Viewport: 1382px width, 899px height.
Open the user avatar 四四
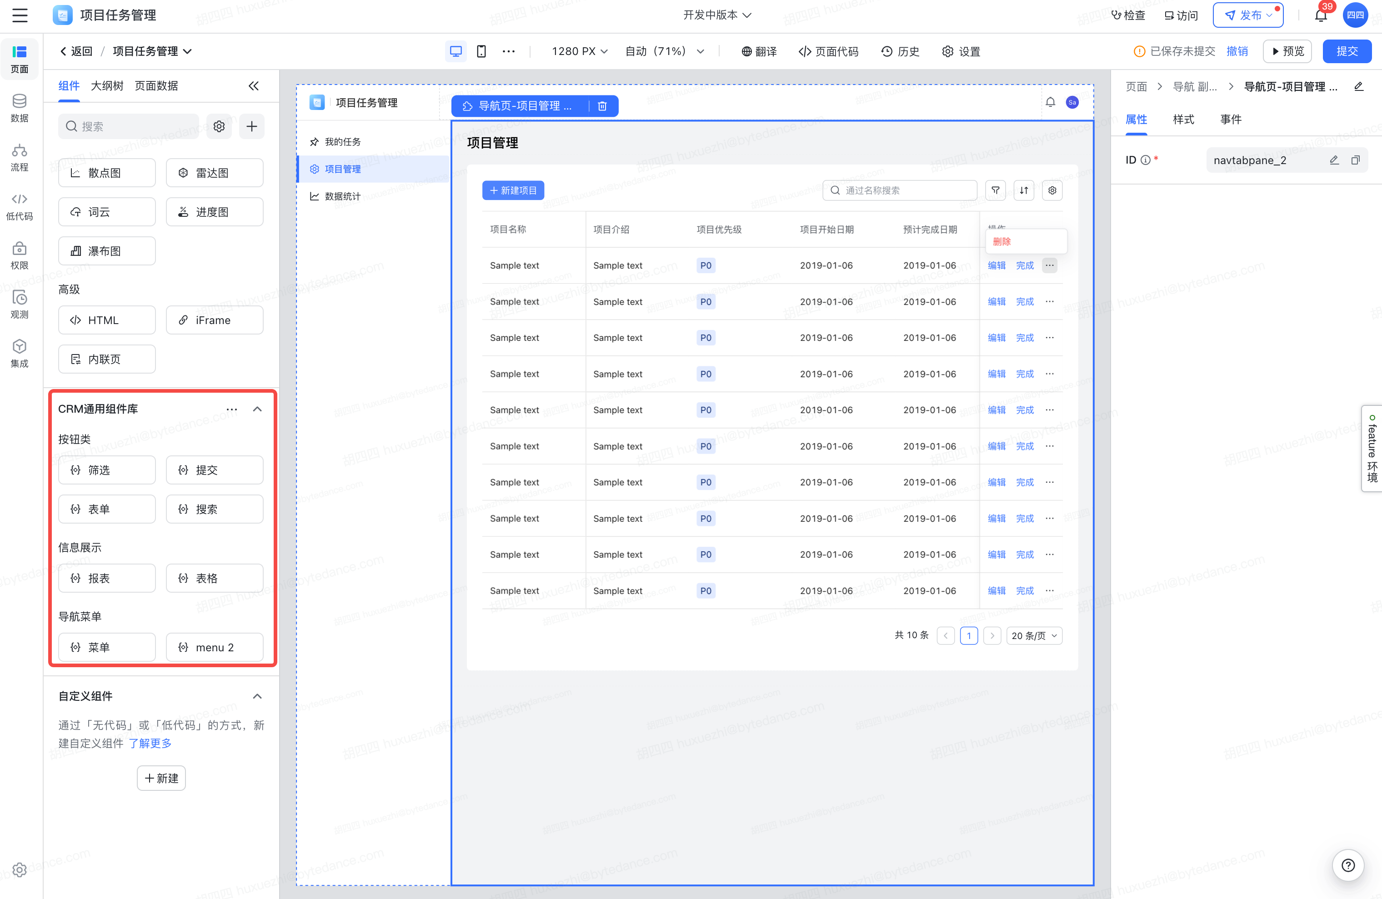click(x=1356, y=15)
